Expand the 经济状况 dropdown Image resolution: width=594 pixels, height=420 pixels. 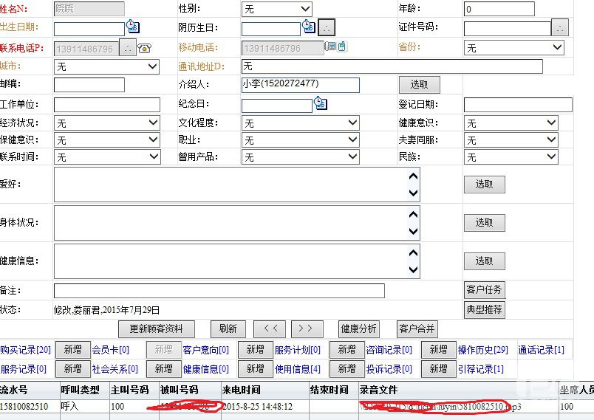(107, 123)
